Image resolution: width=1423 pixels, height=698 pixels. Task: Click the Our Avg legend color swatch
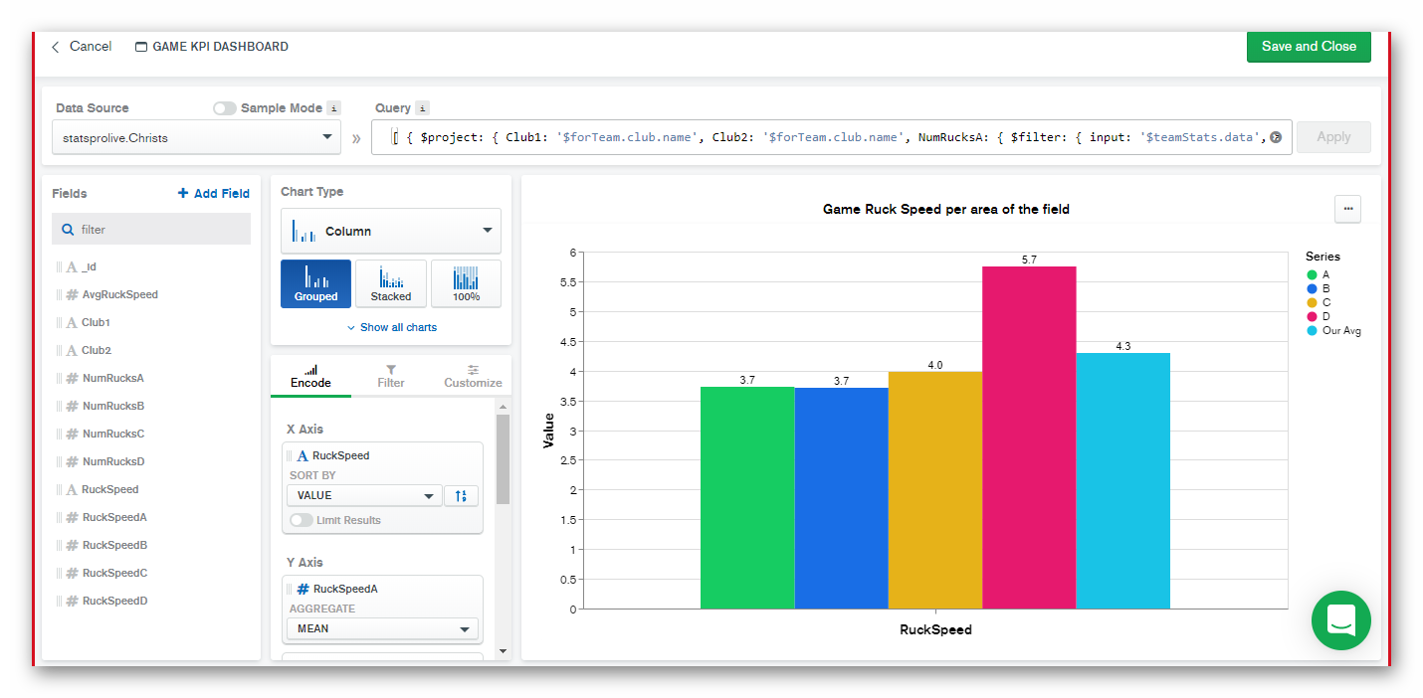tap(1313, 330)
